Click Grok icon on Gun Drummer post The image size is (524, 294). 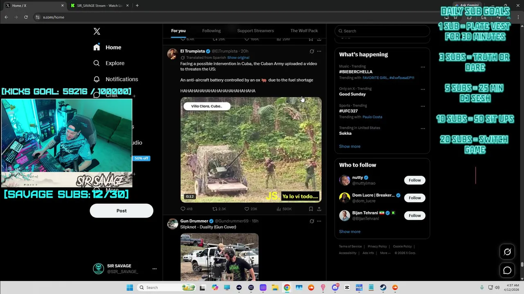tap(312, 221)
